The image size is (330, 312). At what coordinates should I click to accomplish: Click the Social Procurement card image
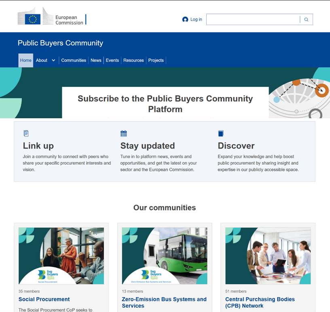(61, 255)
